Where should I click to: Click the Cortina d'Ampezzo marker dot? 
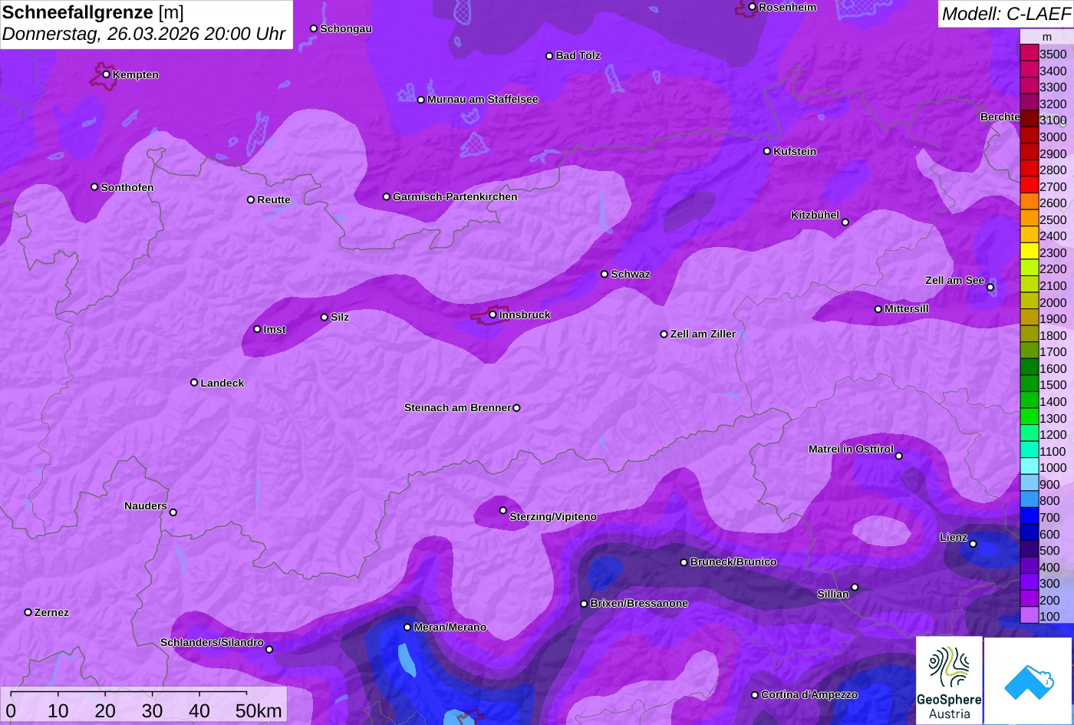[754, 695]
